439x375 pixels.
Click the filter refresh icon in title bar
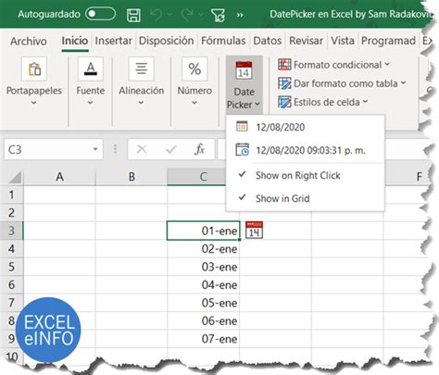(218, 15)
